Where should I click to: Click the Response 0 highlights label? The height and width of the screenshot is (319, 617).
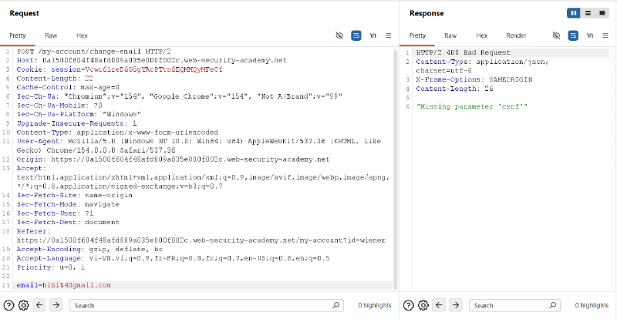pos(592,305)
